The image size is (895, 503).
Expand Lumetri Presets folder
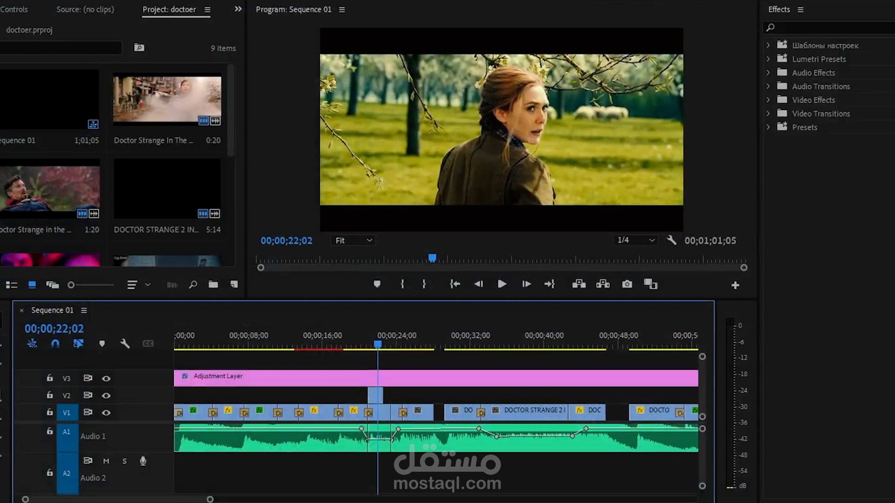(x=768, y=59)
